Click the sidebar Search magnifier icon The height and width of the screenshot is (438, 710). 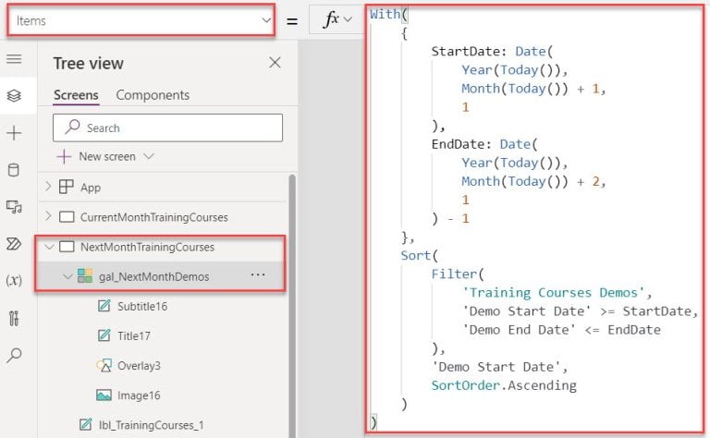click(x=14, y=356)
